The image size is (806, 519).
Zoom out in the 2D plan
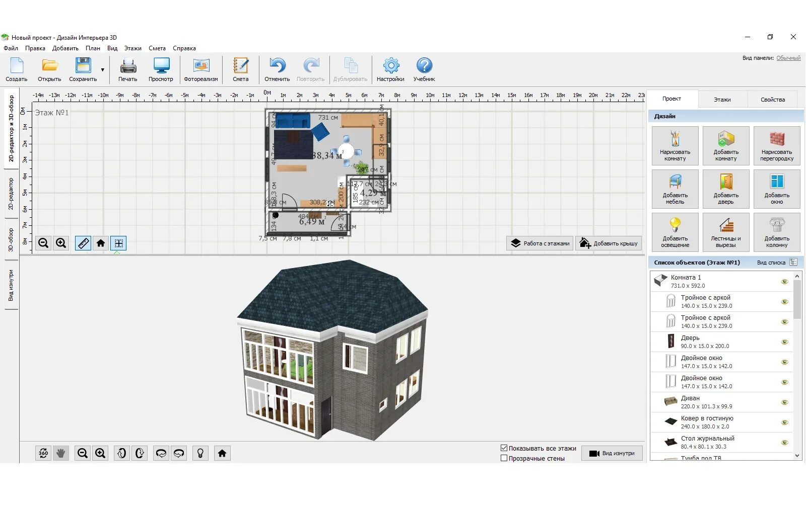[44, 243]
